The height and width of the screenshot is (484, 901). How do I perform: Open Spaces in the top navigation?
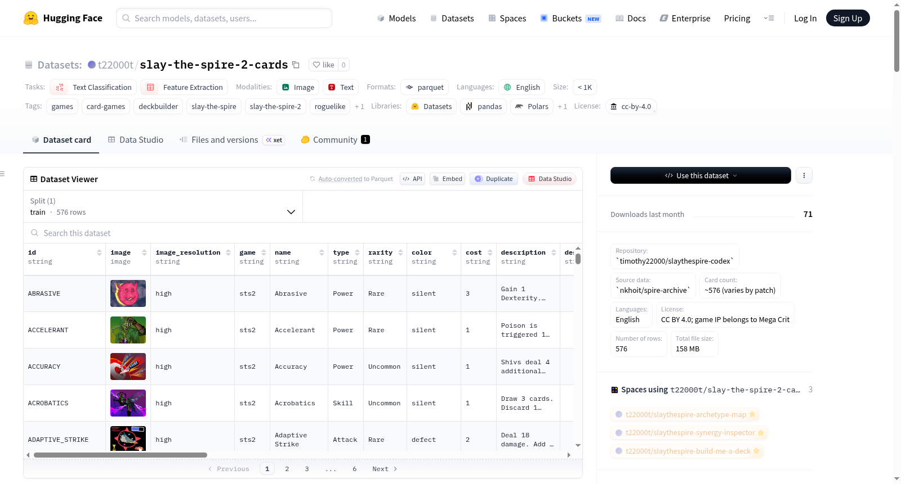pyautogui.click(x=507, y=18)
